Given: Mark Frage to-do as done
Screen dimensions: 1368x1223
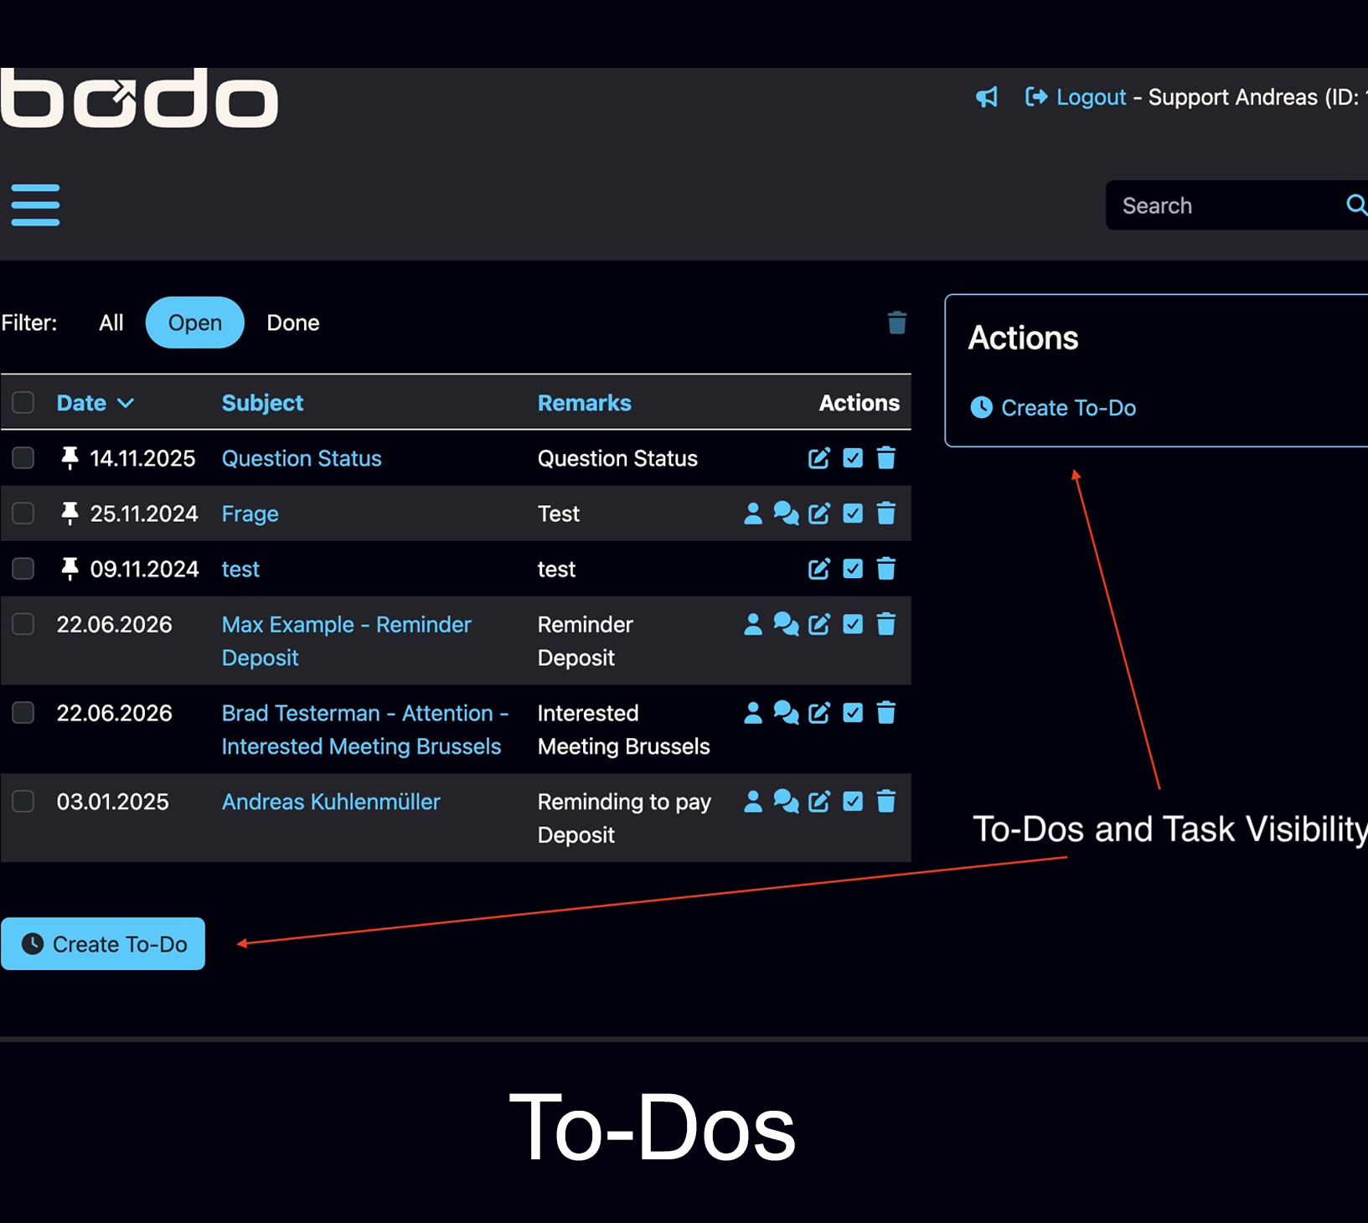Looking at the screenshot, I should [853, 513].
